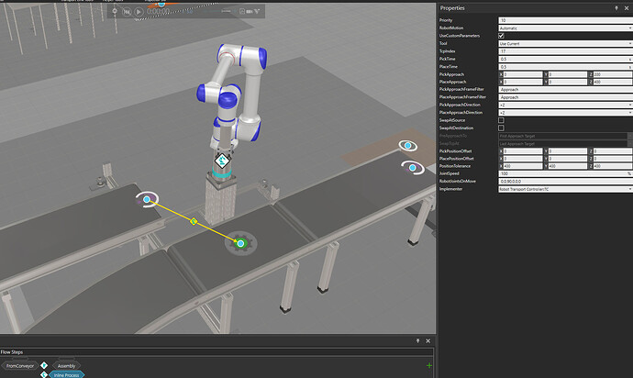Open the RobotMotion dropdown set to Automatic

point(565,28)
